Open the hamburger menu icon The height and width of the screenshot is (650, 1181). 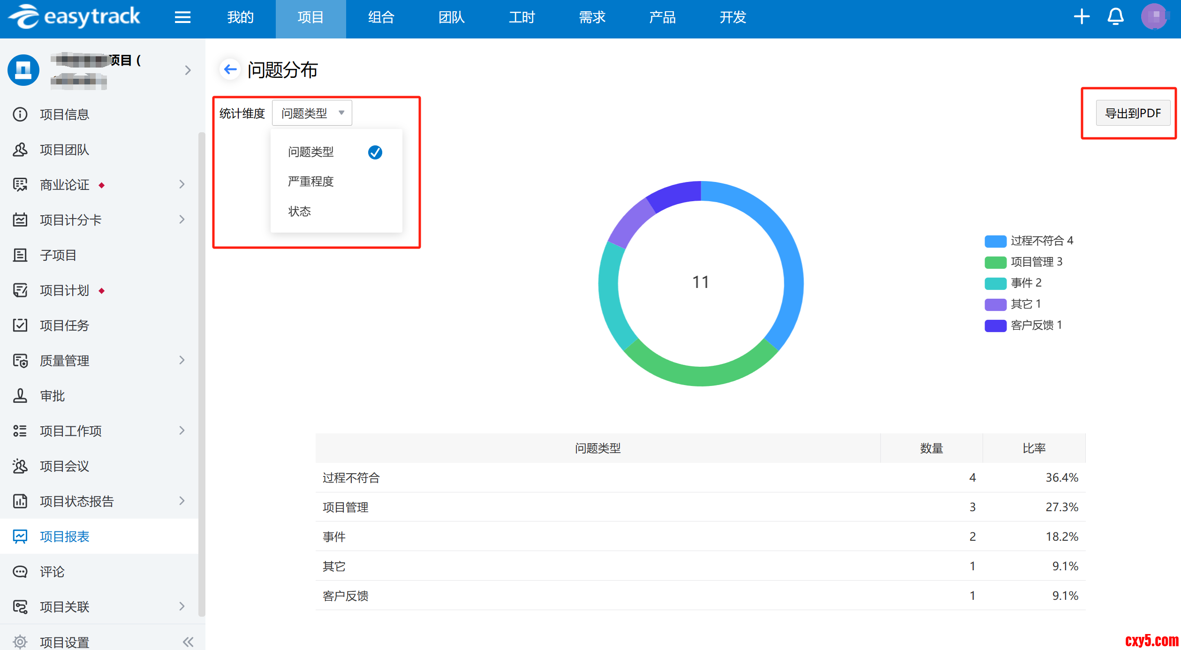point(182,17)
